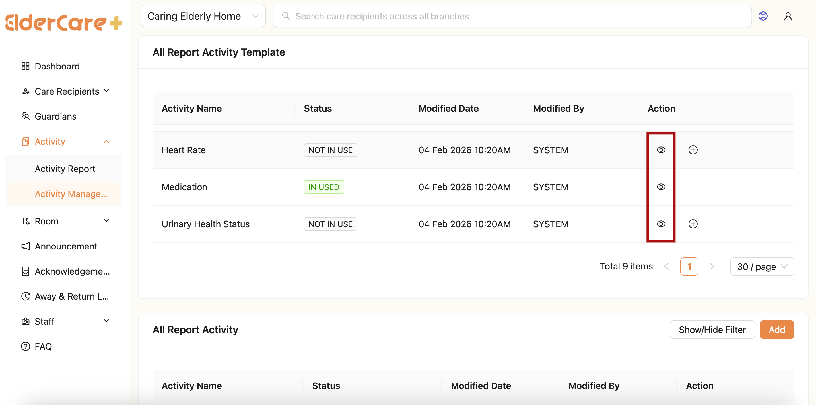View the Heart Rate template via eye icon
The image size is (816, 405).
pyautogui.click(x=661, y=150)
